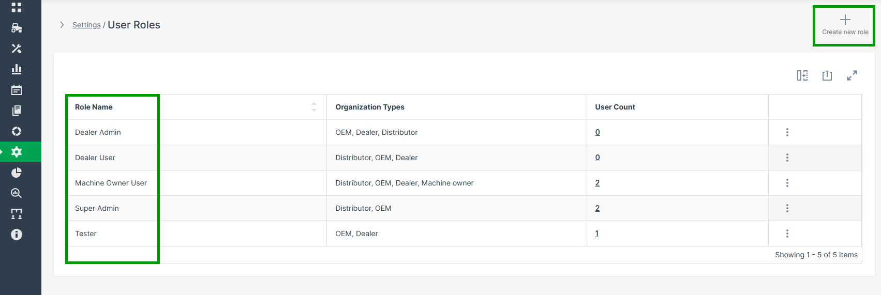This screenshot has width=881, height=295.
Task: Expand the breadcrumb chevron before Settings
Action: 62,25
